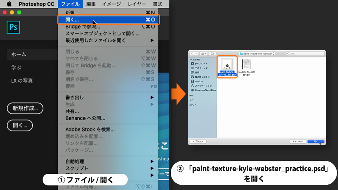Select アプリケーション in the dialog sidebar
The height and width of the screenshot is (190, 338).
(x=201, y=86)
